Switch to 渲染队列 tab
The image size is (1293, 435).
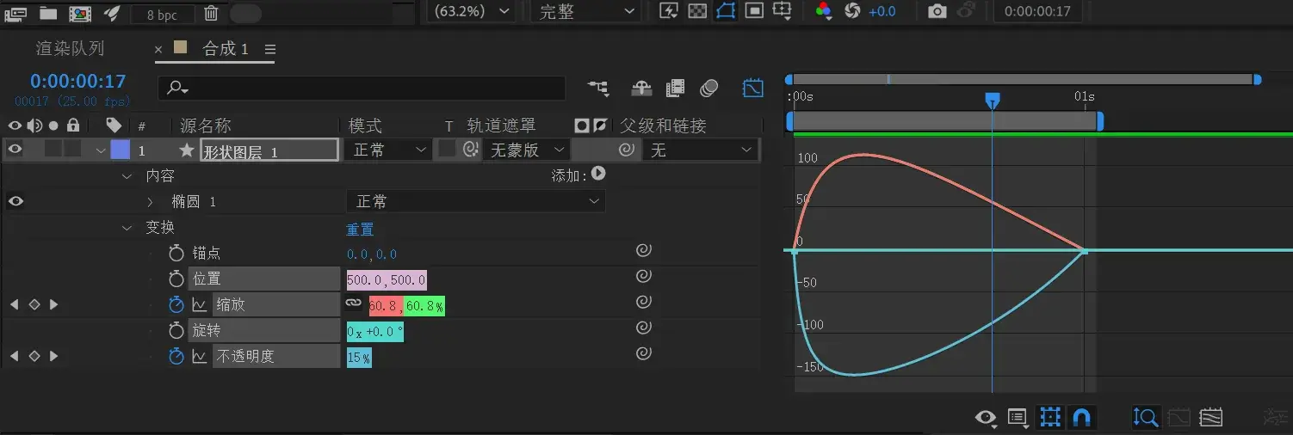[70, 49]
